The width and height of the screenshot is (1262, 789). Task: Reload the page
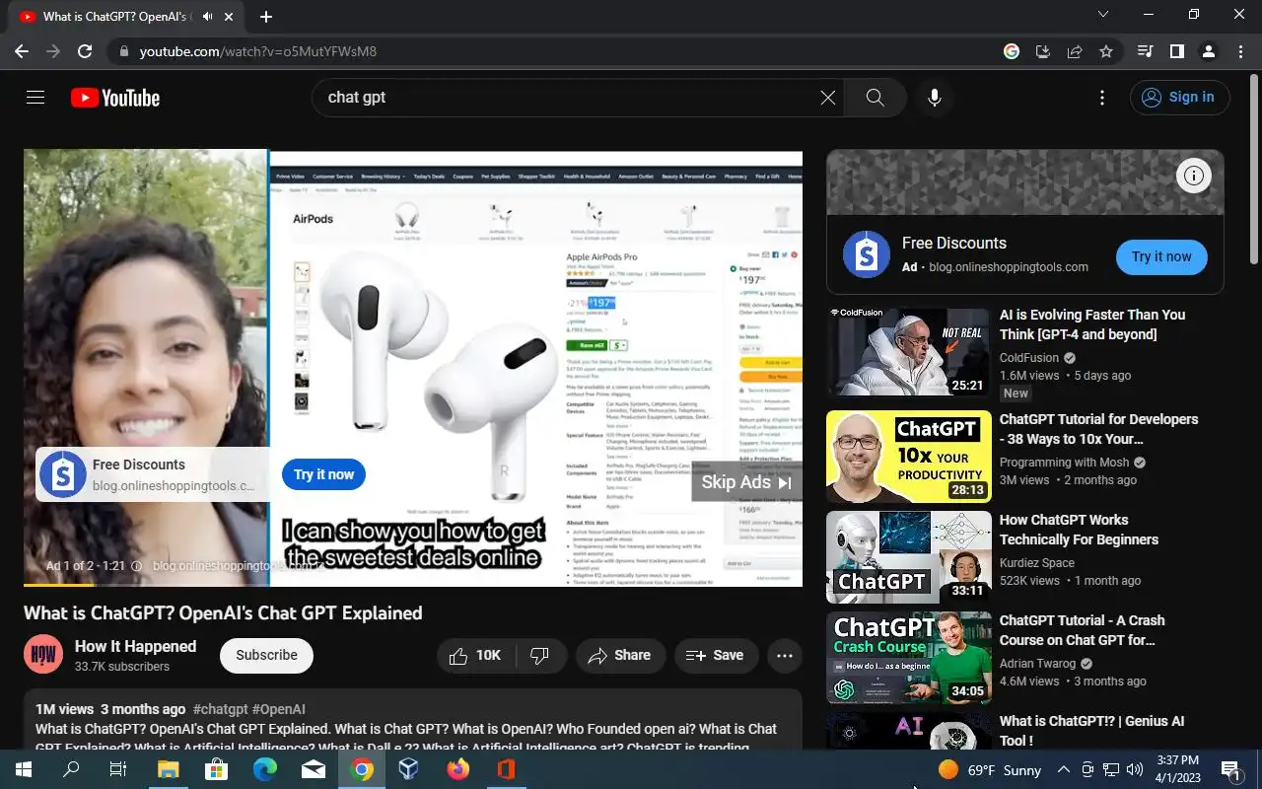click(85, 51)
